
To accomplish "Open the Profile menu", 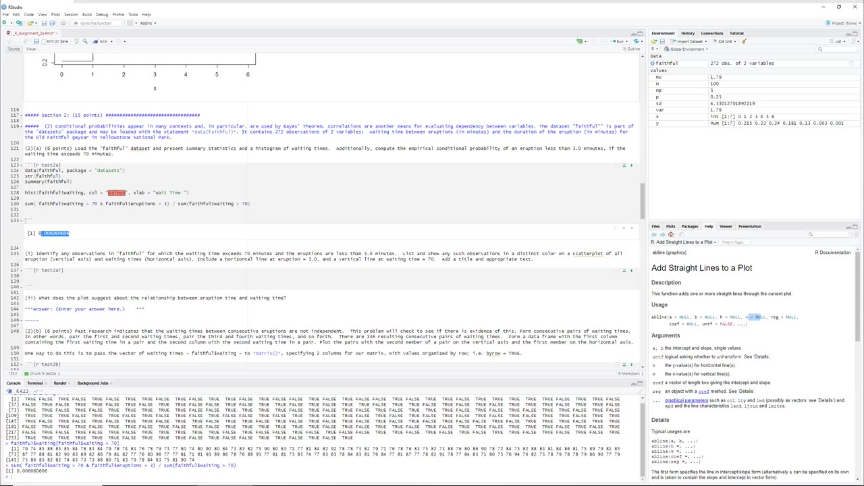I will point(118,14).
